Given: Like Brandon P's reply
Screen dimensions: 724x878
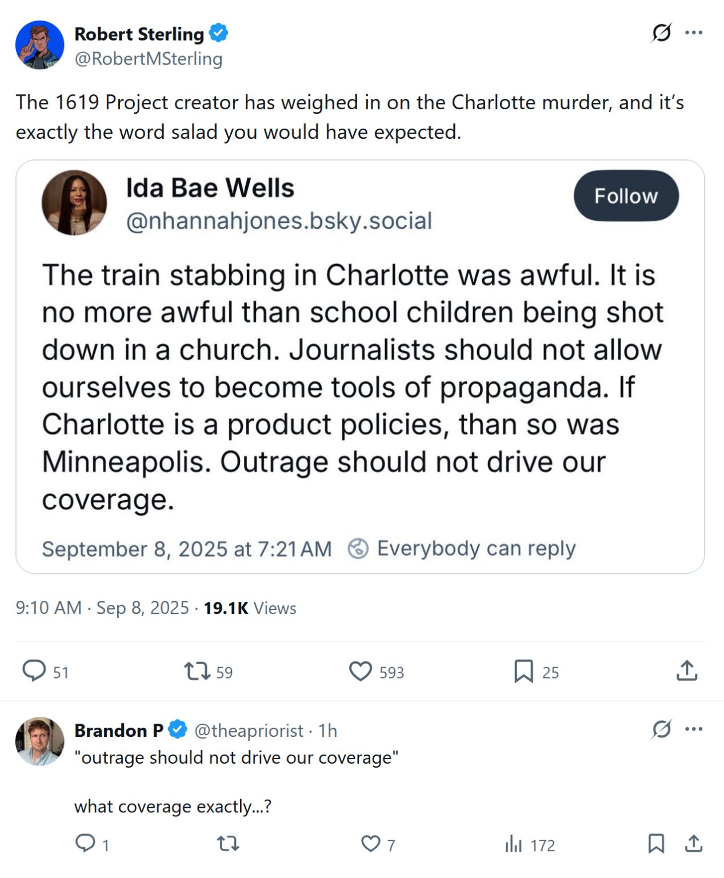Looking at the screenshot, I should [x=370, y=844].
